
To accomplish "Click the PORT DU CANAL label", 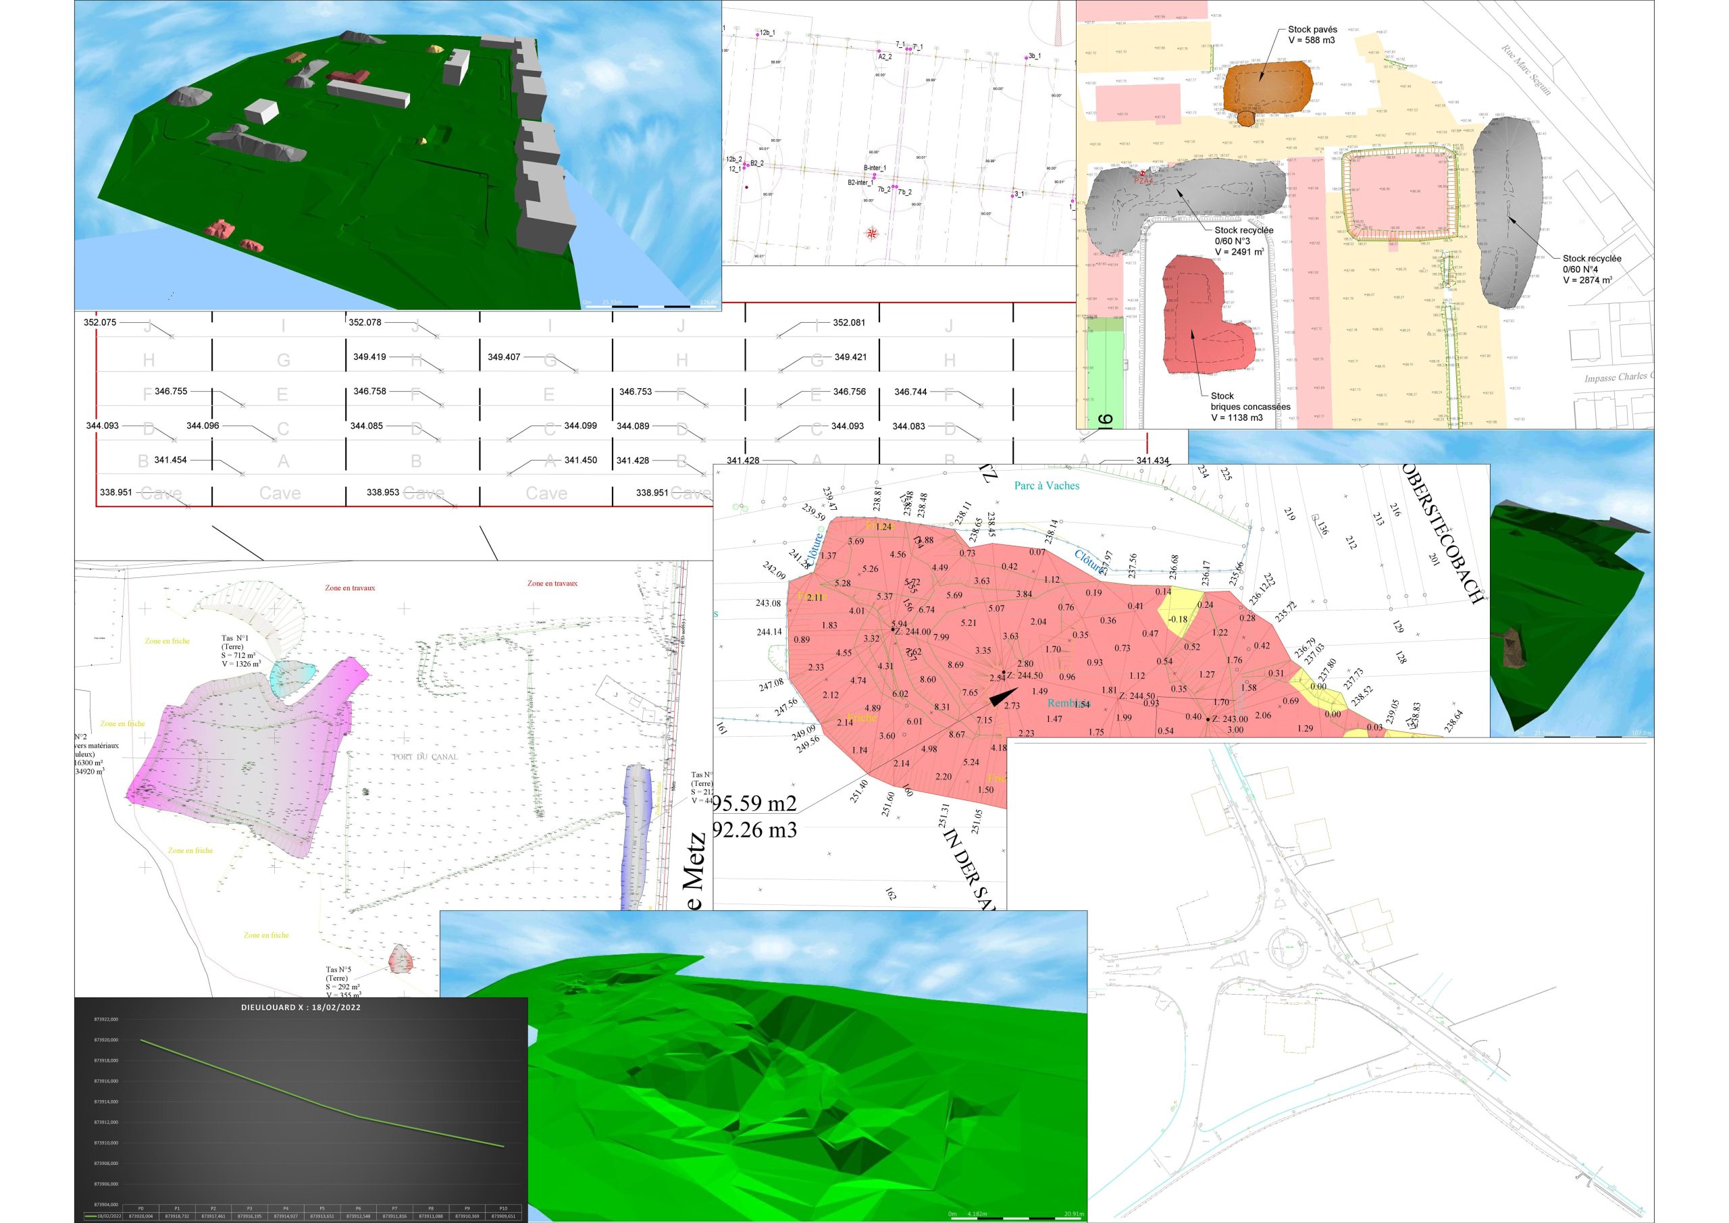I will click(425, 757).
